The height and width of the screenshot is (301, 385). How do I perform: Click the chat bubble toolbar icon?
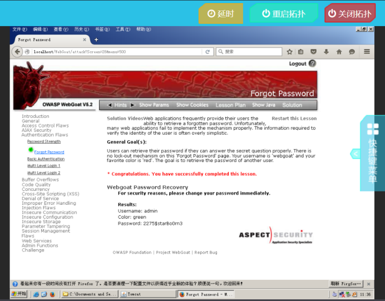352,52
